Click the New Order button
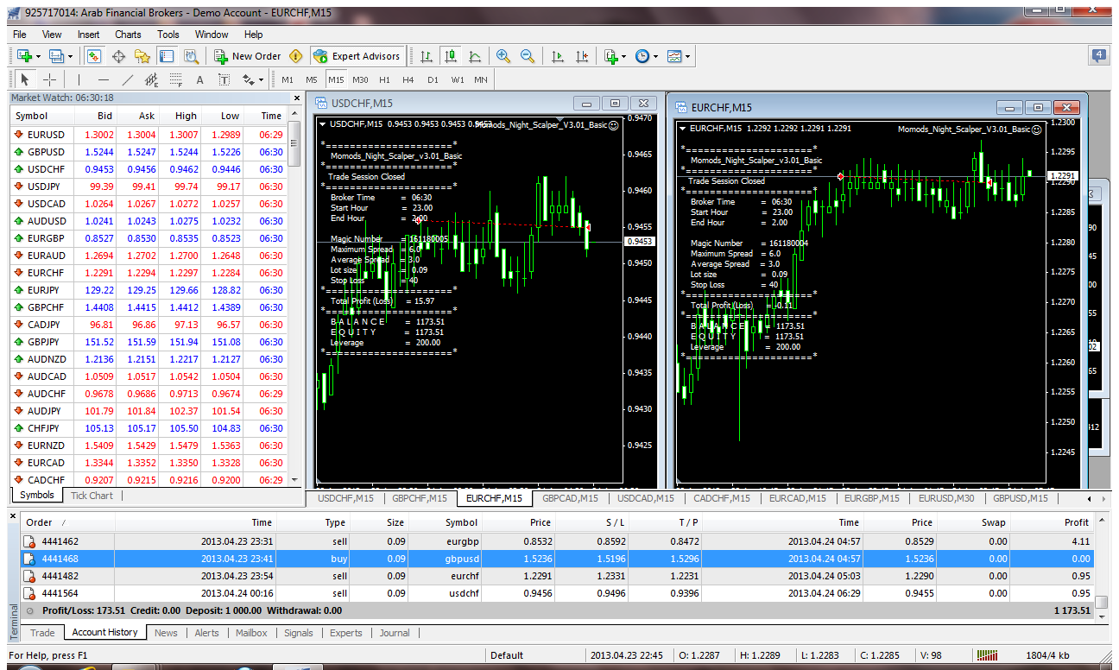 248,56
